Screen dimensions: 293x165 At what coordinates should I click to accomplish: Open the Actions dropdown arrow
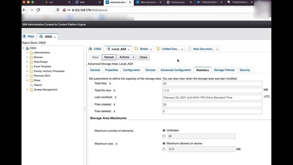click(x=133, y=57)
